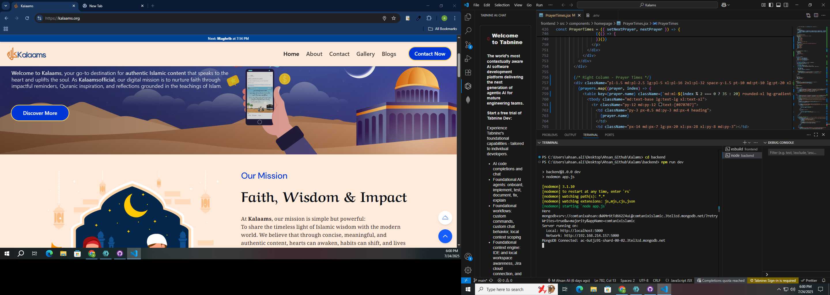Screen dimensions: 830x295
Task: Open the Accounts icon in VS Code
Action: [x=468, y=257]
